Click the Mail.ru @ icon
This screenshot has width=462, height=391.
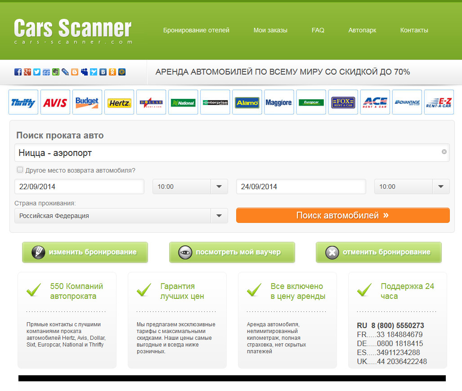[122, 72]
